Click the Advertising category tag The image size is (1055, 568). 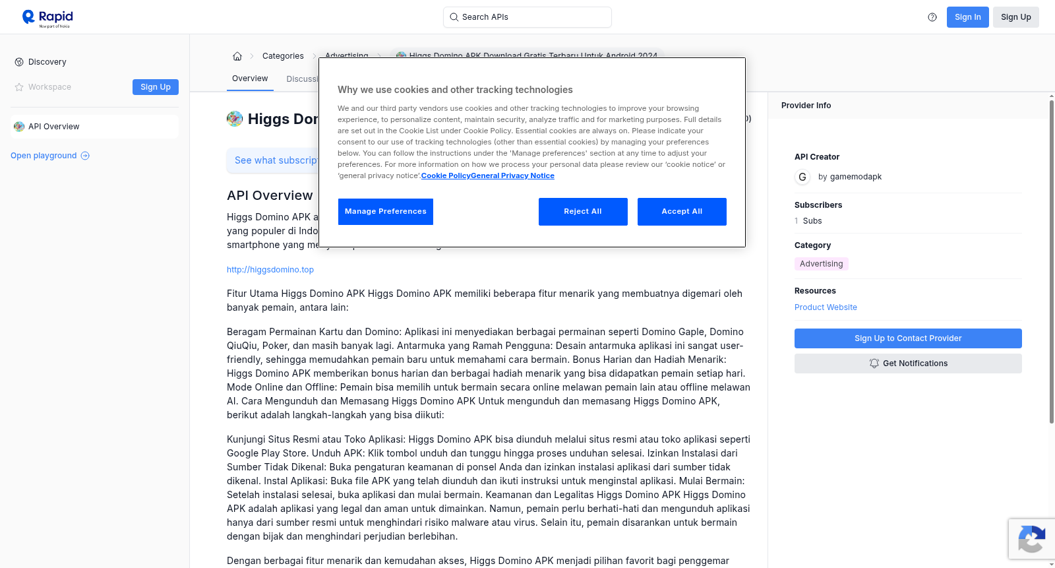click(821, 264)
